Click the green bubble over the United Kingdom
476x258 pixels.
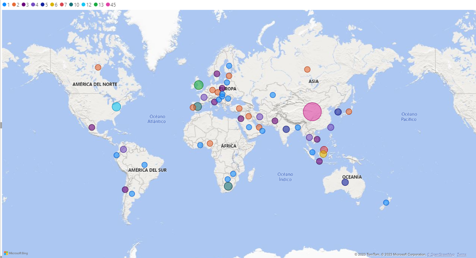199,85
